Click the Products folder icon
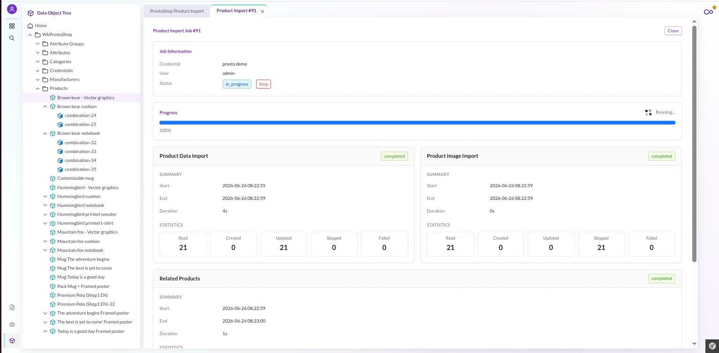The height and width of the screenshot is (353, 719). point(45,88)
